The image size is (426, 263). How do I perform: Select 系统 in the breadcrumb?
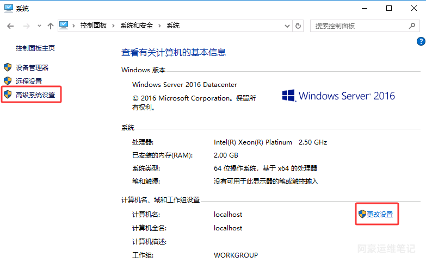[173, 26]
